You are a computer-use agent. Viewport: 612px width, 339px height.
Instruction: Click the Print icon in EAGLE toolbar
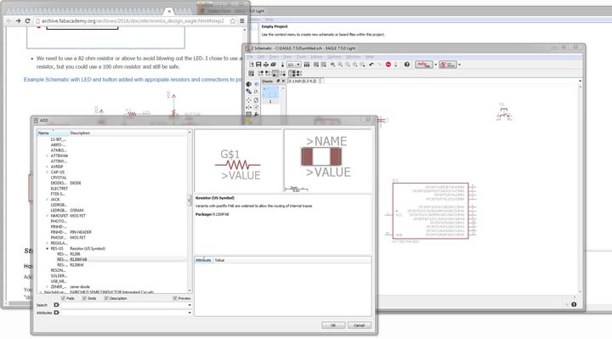click(x=266, y=65)
